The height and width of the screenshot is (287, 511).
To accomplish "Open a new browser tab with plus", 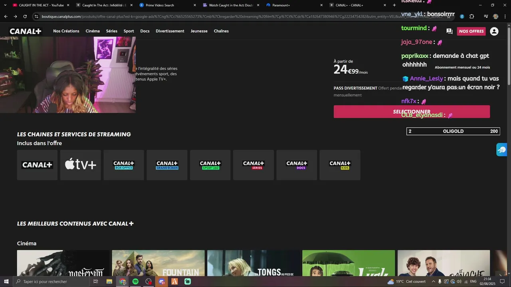I will point(394,5).
